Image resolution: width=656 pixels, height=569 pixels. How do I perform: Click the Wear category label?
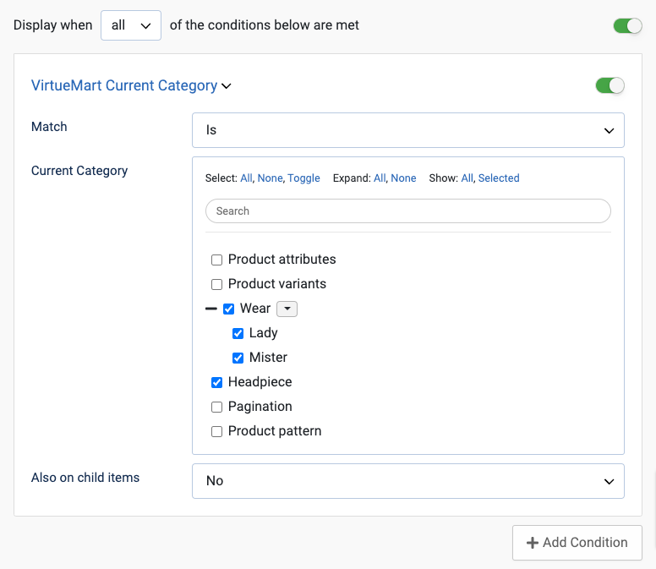click(255, 309)
